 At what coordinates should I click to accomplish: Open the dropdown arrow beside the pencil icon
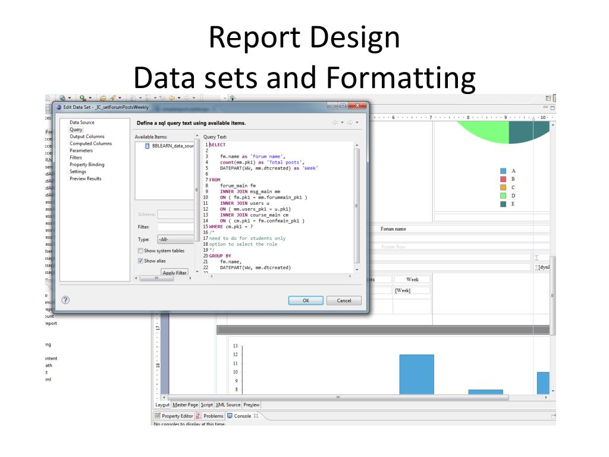point(120,98)
